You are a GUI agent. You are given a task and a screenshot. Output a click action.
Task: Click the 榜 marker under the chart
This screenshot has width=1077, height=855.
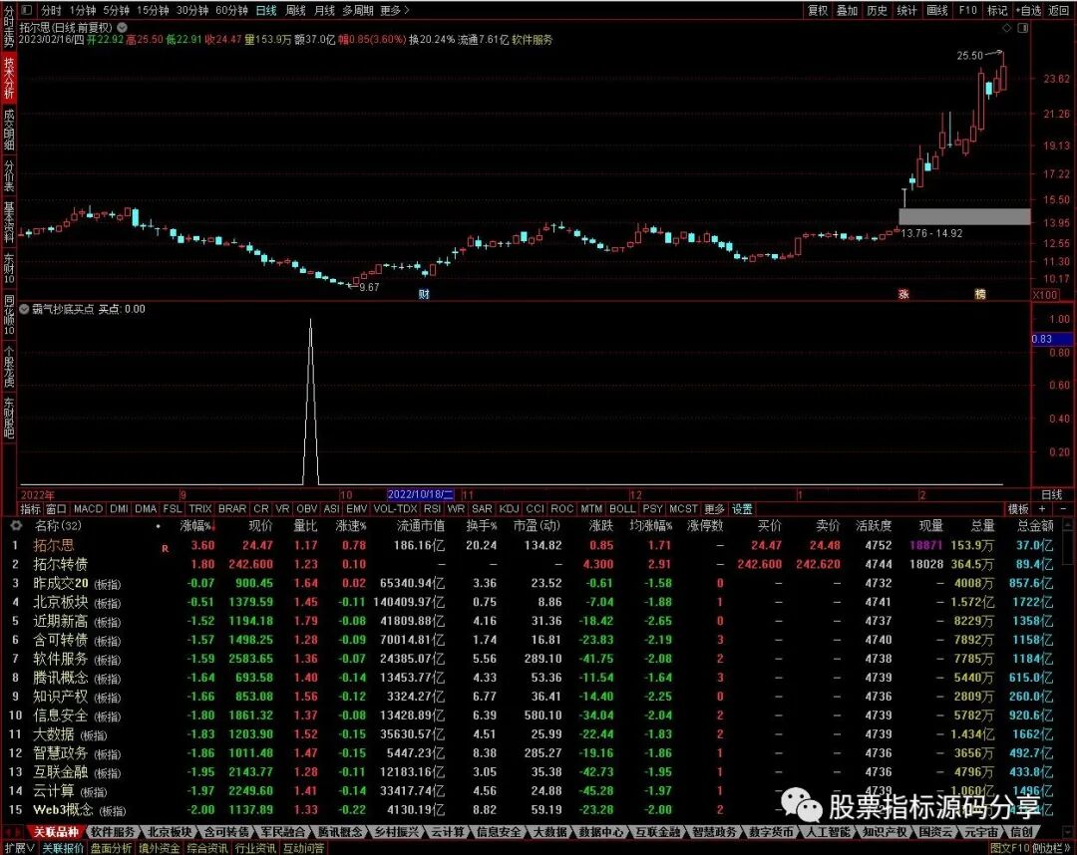point(980,294)
